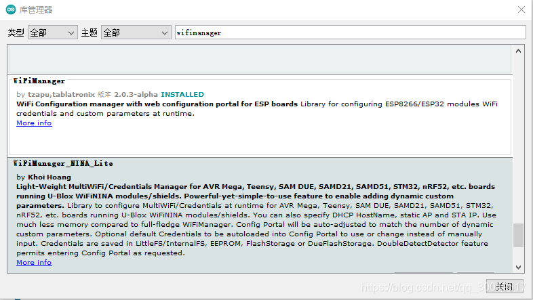
Task: Close the Library Manager with the X button
Action: (x=521, y=9)
